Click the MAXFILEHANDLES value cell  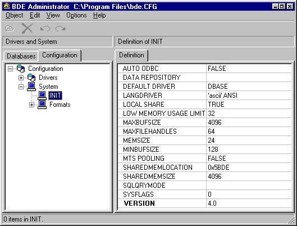coord(249,132)
